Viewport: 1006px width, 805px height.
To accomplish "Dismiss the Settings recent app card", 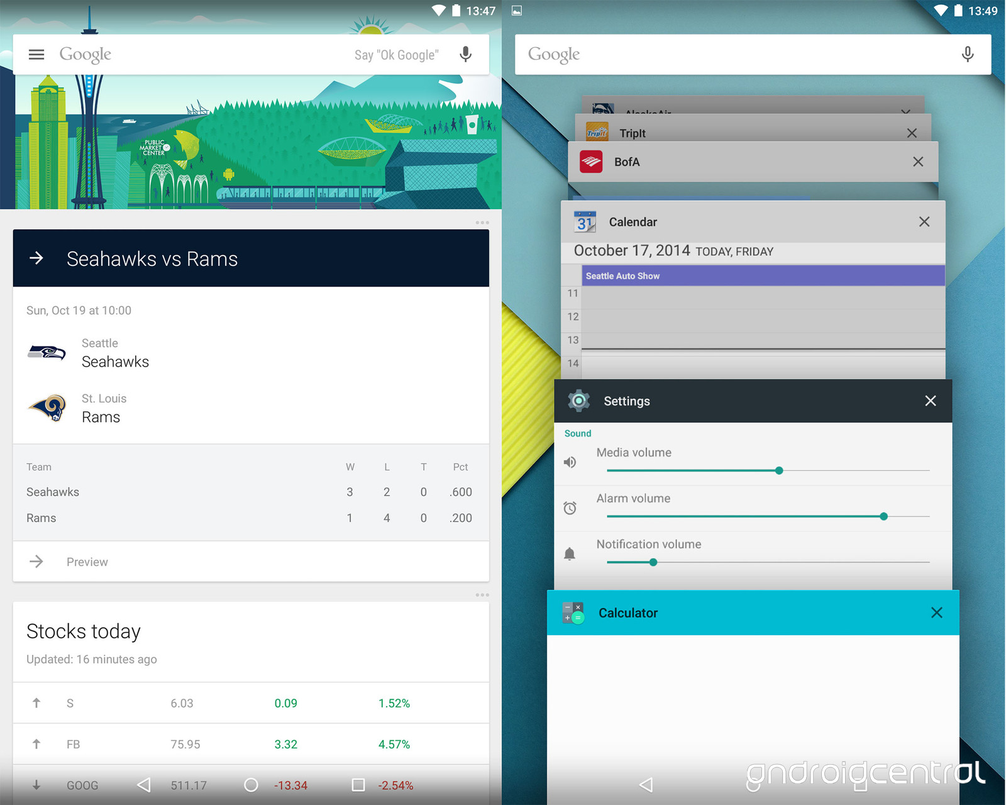I will click(931, 401).
